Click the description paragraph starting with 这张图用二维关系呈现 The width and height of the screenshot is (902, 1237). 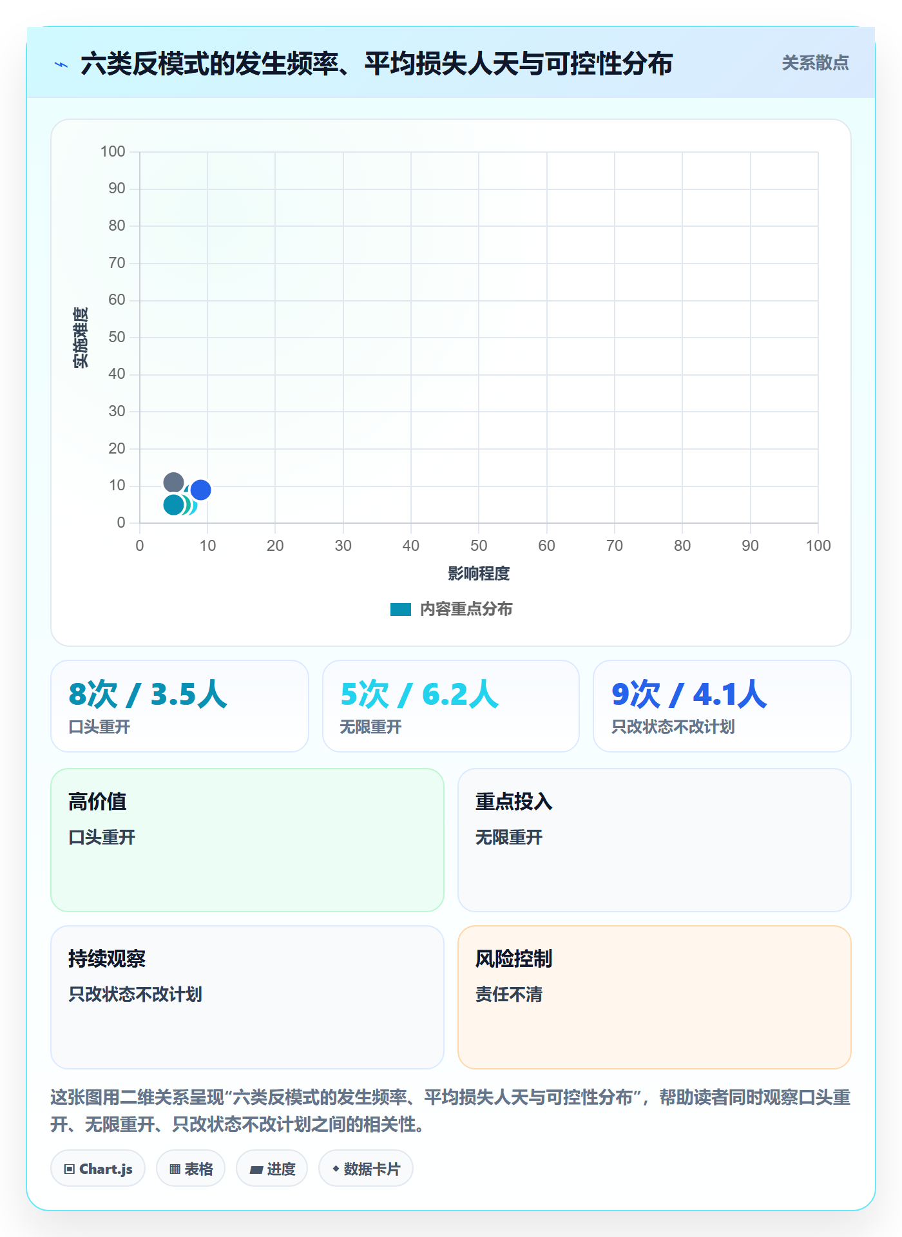pyautogui.click(x=451, y=1111)
